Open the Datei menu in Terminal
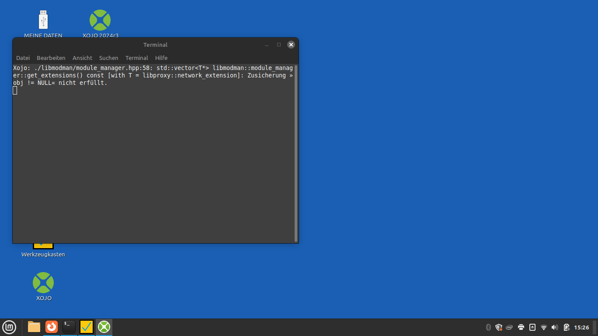This screenshot has height=336, width=598. 23,58
